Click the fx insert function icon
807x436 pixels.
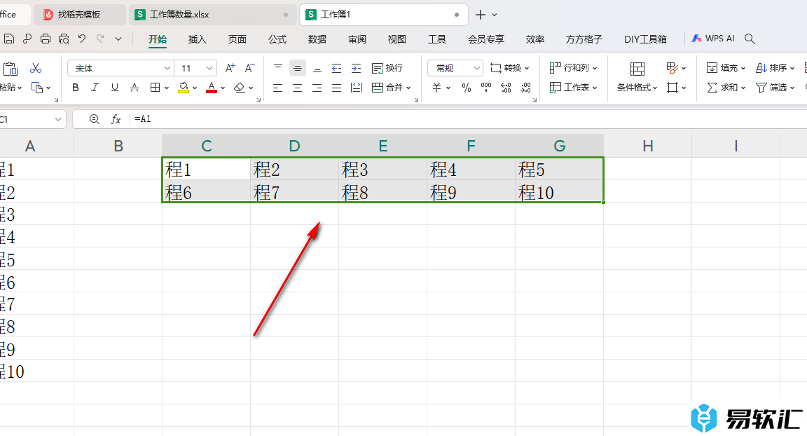click(x=116, y=119)
